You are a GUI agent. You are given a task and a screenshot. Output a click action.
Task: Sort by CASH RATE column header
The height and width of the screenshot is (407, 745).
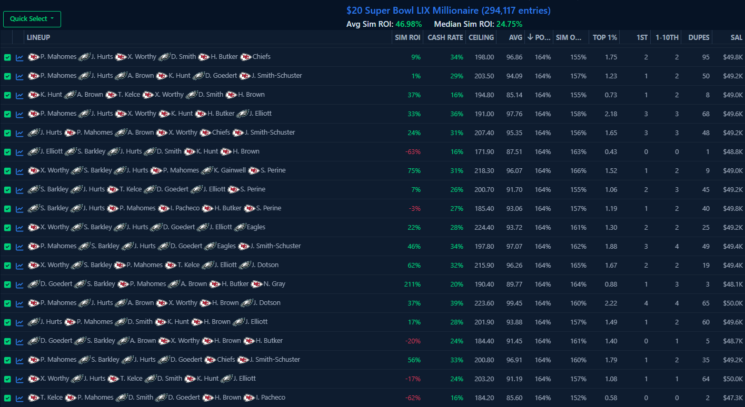point(445,37)
